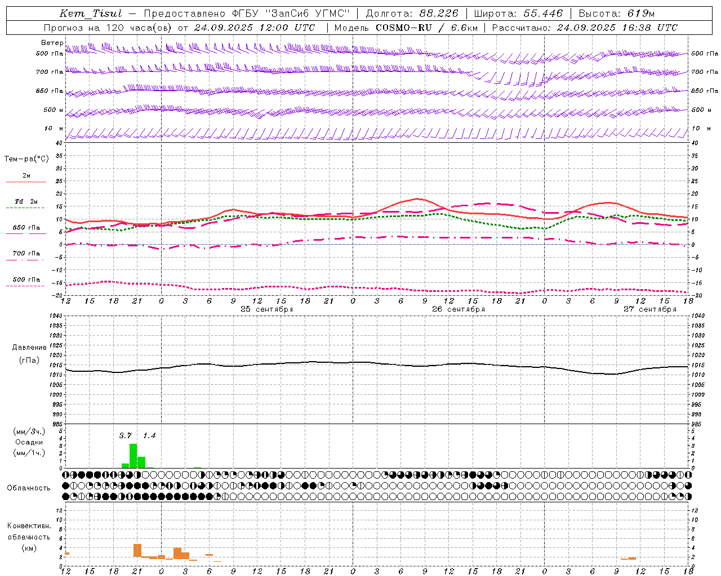Select the Модель COSMO-RU / 6.6км text
Image resolution: width=721 pixels, height=576 pixels.
pos(406,28)
